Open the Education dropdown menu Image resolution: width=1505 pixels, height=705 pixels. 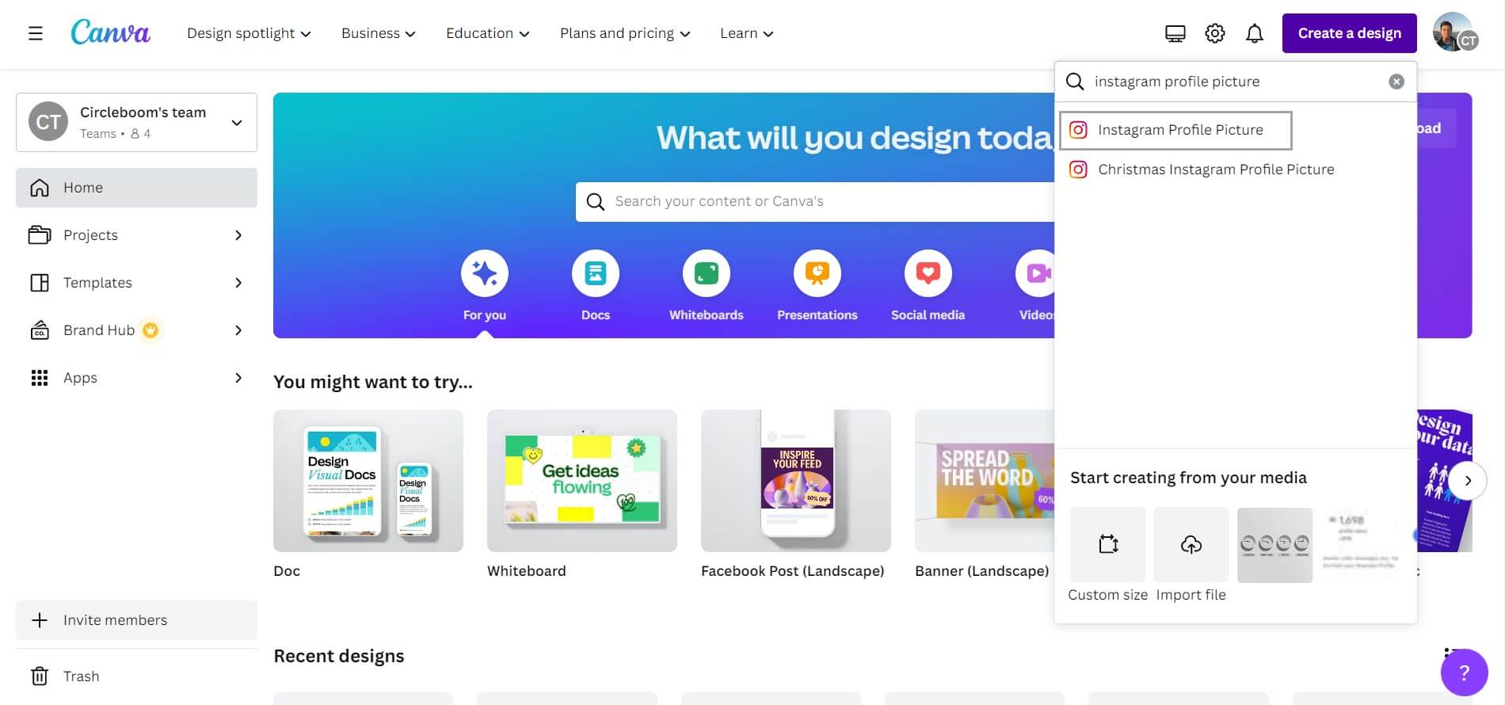point(487,33)
